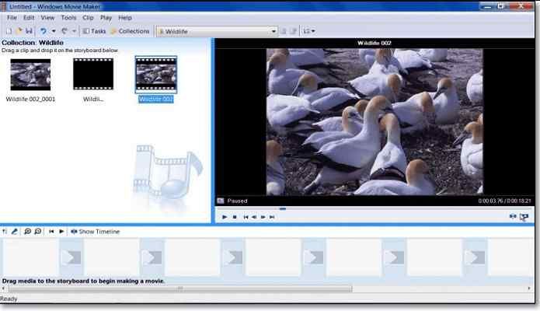
Task: Stop playback in the preview monitor
Action: 235,217
